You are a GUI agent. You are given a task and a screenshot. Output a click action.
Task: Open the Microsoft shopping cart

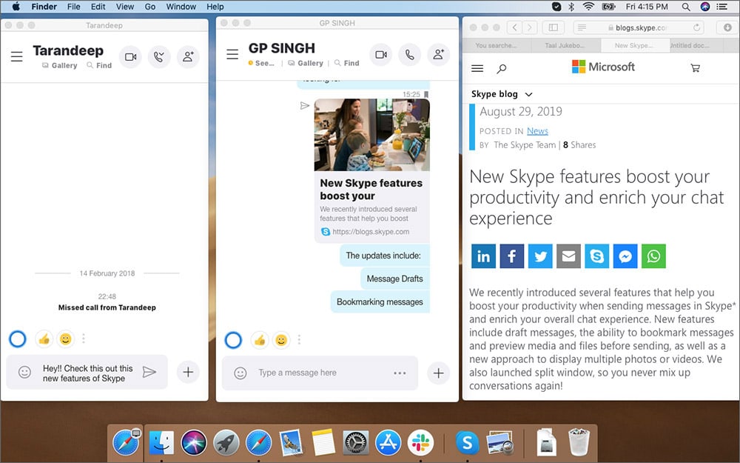pos(695,67)
